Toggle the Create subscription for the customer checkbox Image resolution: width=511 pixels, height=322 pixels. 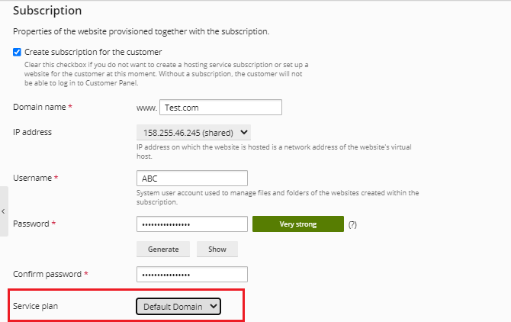tap(18, 52)
